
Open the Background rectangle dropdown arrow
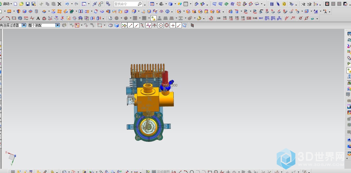pyautogui.click(x=190, y=4)
